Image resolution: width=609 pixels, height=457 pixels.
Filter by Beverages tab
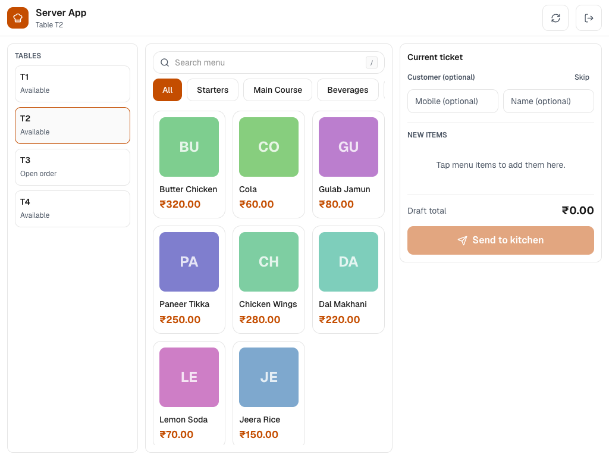click(347, 90)
